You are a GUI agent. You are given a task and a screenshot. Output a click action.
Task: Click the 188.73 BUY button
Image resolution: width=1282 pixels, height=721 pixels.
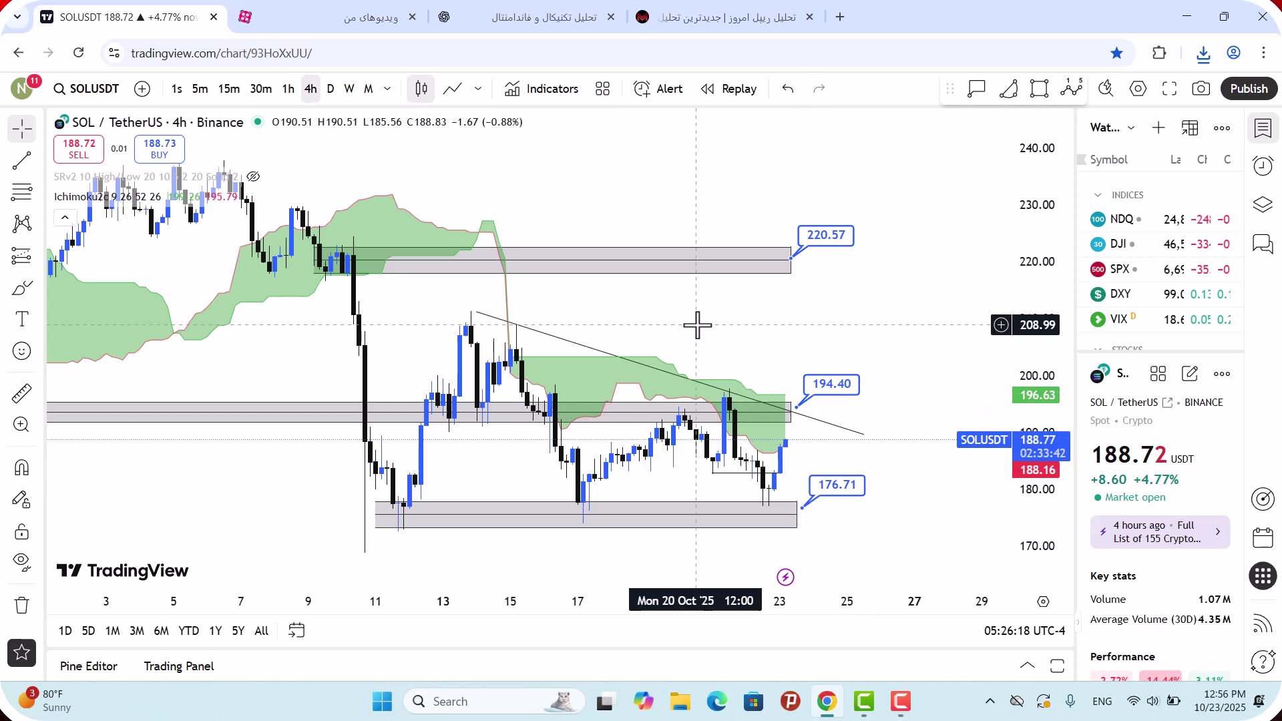160,149
